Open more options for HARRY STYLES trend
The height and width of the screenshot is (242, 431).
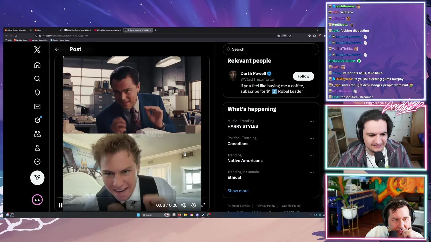[x=311, y=122]
